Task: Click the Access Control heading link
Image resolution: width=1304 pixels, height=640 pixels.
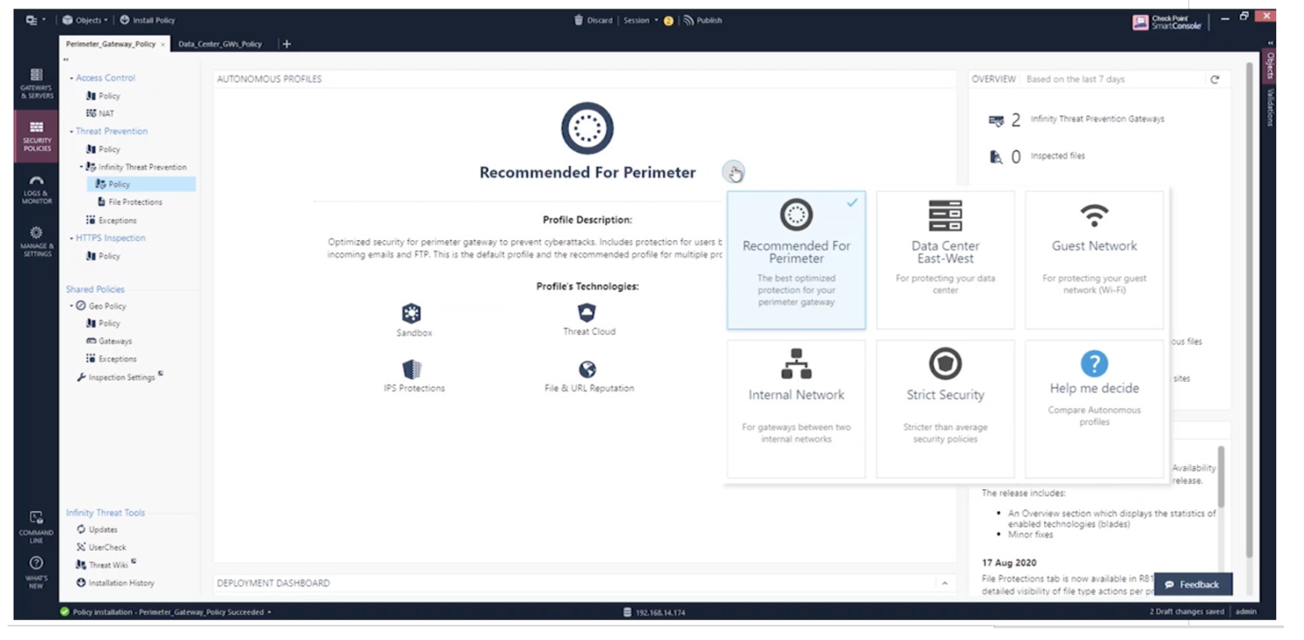Action: tap(105, 78)
